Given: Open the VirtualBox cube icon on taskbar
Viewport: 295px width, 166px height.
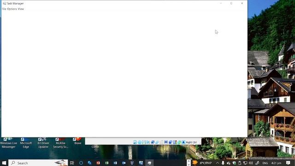Looking at the screenshot, I should coord(132,163).
